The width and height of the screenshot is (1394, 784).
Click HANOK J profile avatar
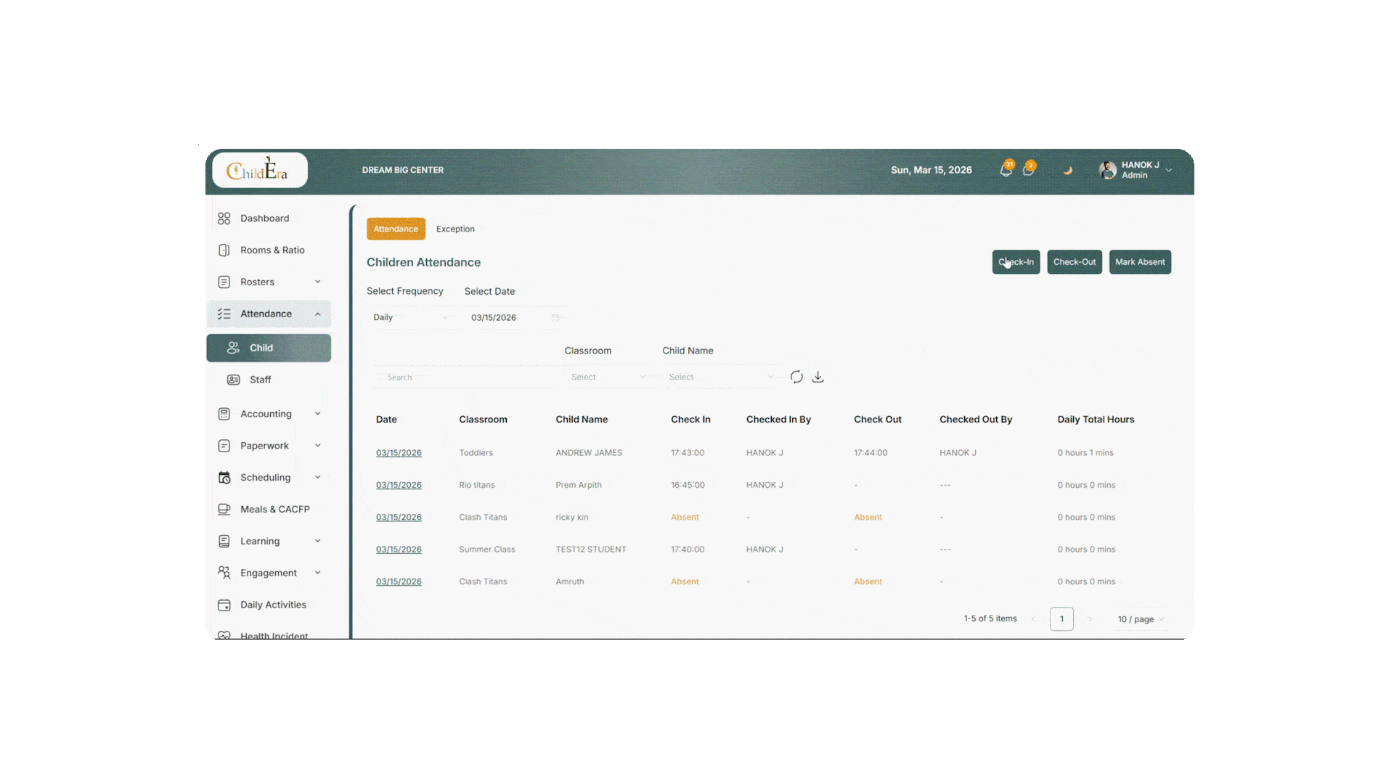[1108, 170]
